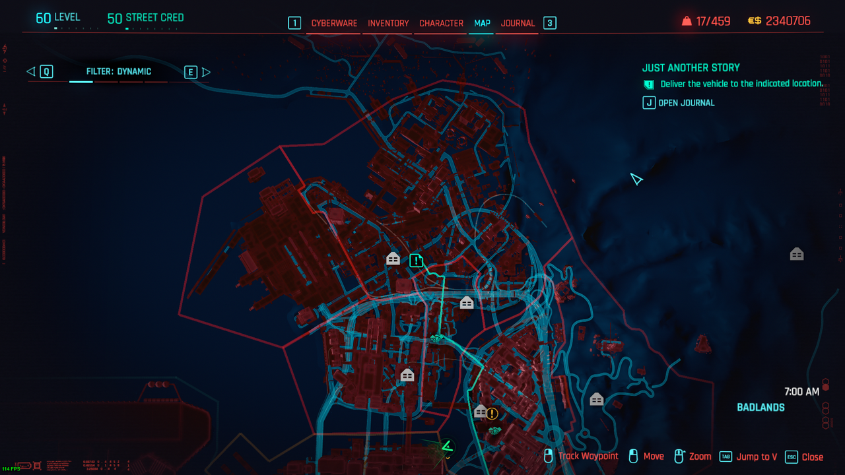Switch to the Inventory tab

click(388, 23)
